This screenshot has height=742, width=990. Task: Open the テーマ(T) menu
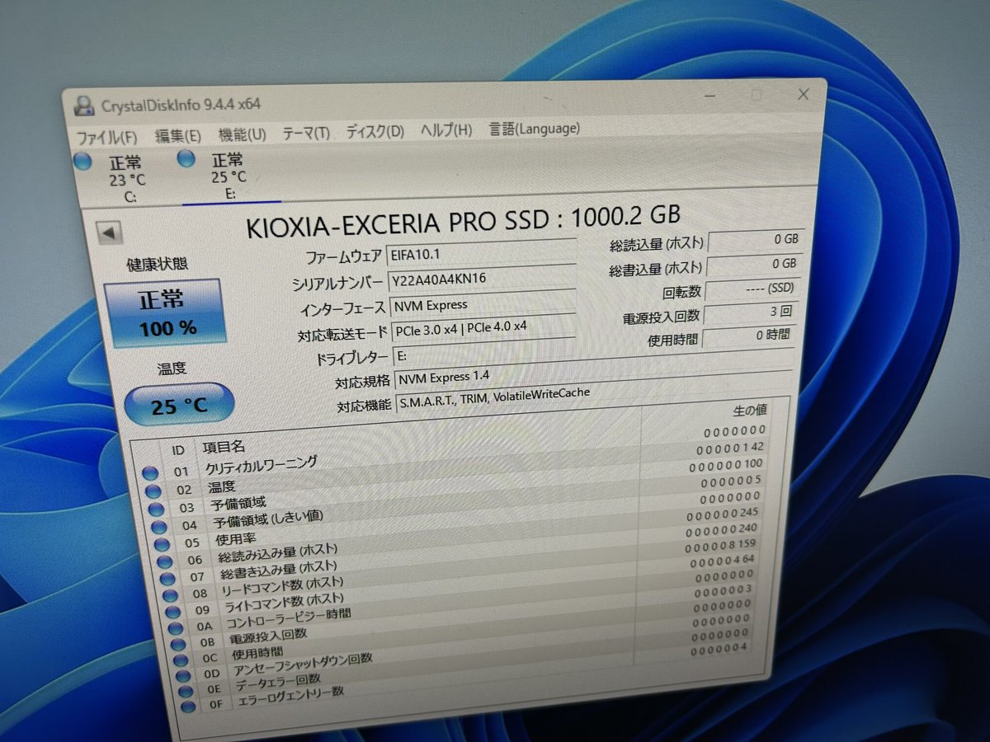306,133
